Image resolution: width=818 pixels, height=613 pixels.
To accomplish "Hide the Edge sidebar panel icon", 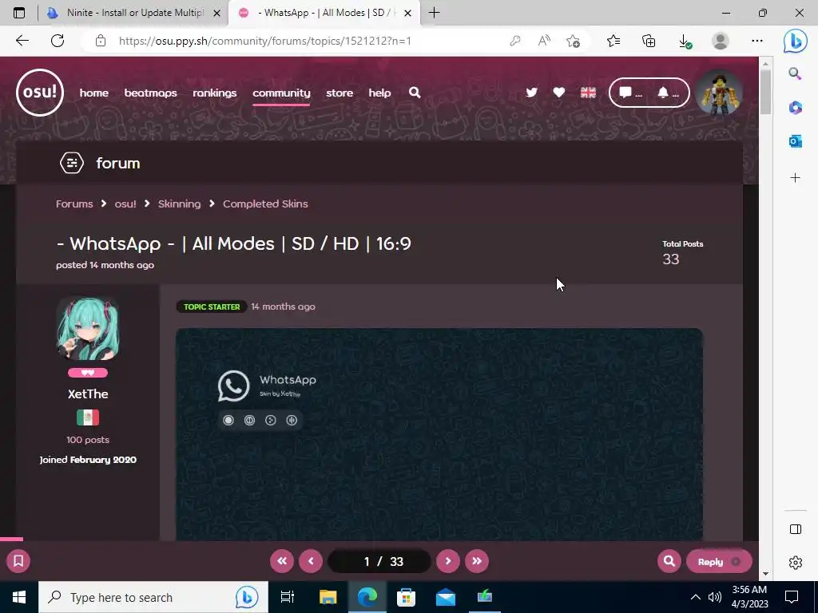I will click(796, 529).
